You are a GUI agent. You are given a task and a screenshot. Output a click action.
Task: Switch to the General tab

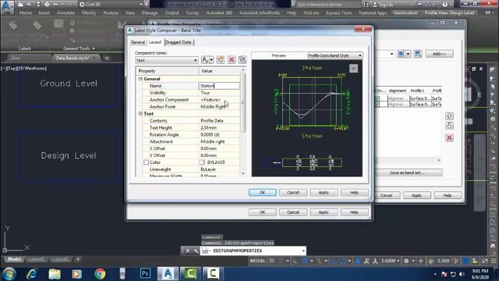tap(138, 42)
